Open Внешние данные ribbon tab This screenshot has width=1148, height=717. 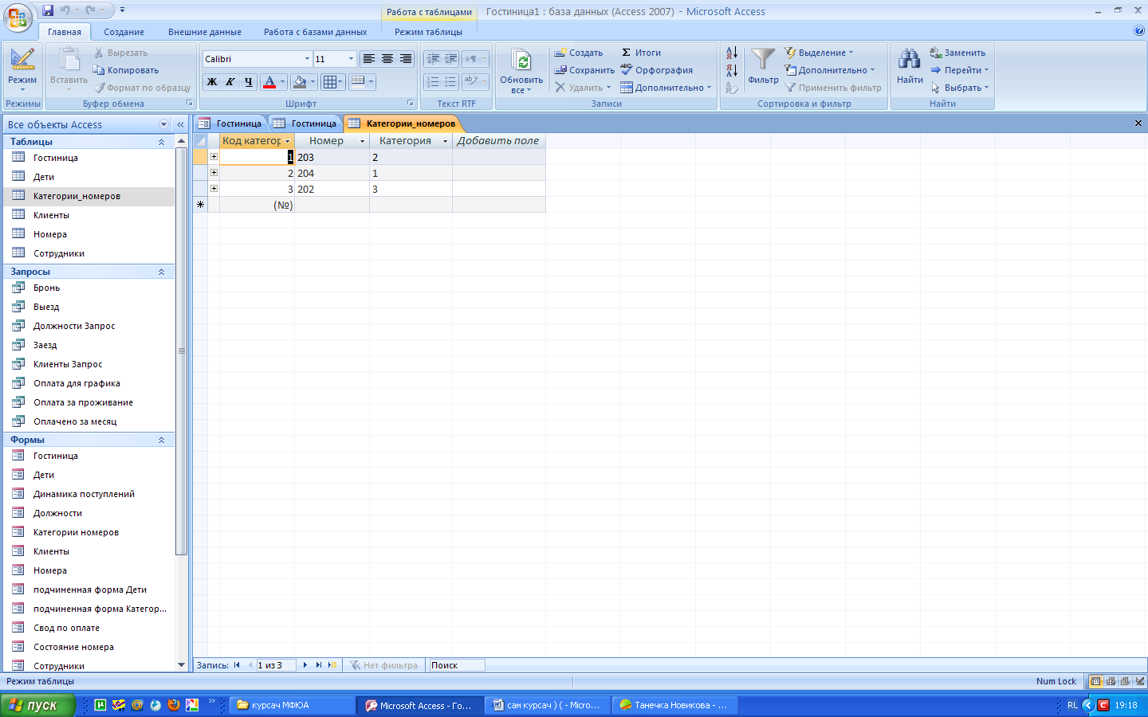[205, 32]
